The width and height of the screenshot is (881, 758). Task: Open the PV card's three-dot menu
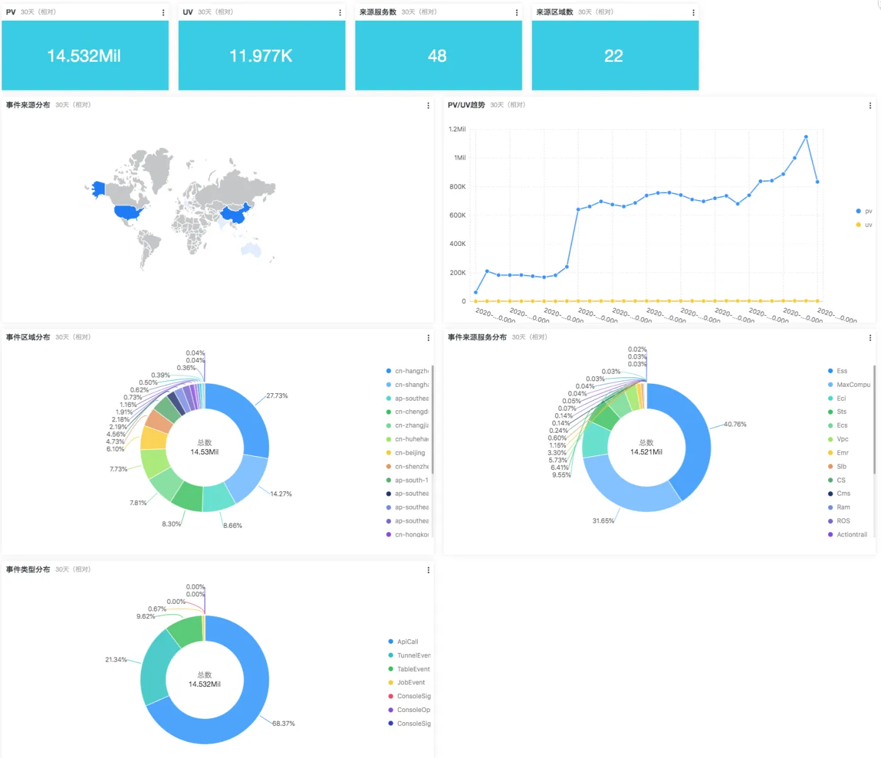tap(163, 13)
